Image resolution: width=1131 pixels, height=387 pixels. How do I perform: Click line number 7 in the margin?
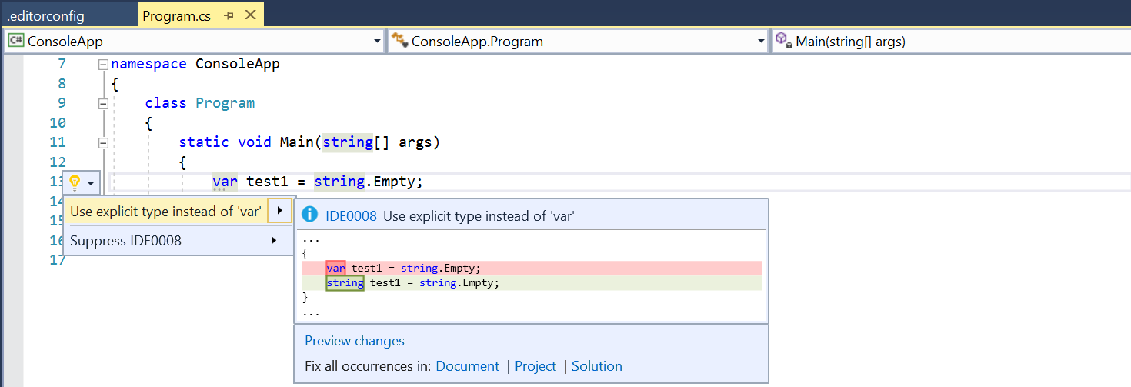(62, 64)
